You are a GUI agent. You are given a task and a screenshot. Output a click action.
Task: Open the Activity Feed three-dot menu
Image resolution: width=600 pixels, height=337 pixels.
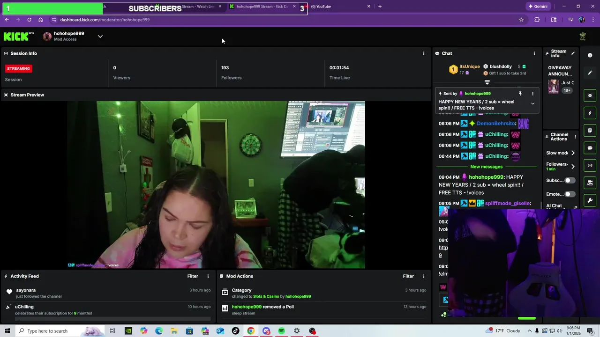[208, 276]
